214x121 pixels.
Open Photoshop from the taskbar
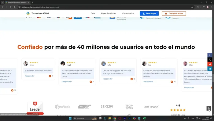tap(130, 118)
